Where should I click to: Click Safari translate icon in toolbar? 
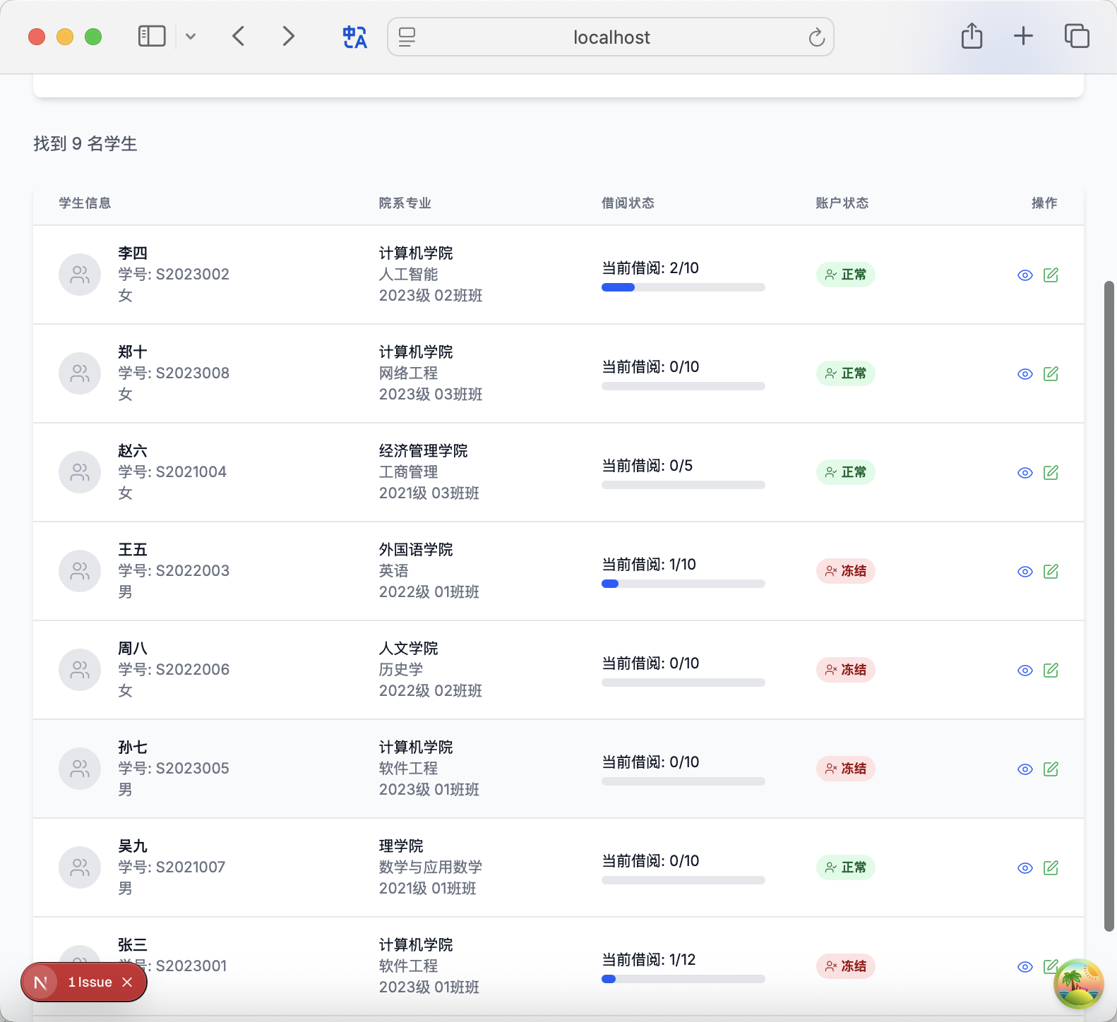pos(354,37)
